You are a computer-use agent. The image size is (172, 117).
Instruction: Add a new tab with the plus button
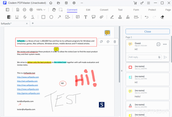point(33,23)
